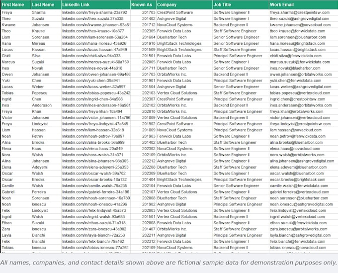Select email oscar.brooks@brightstack.com
This screenshot has height=273, width=338.
click(x=304, y=180)
